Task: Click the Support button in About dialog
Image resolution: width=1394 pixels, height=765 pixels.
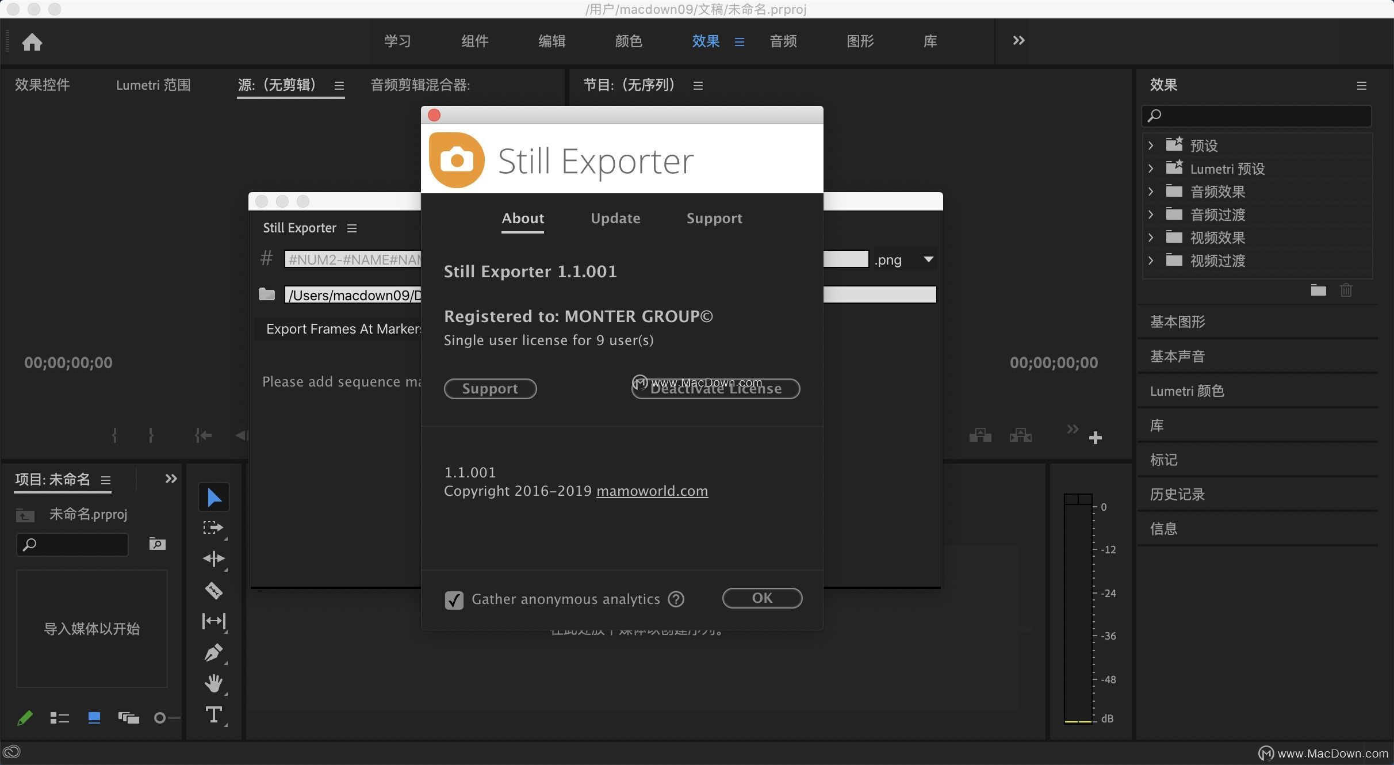Action: 490,389
